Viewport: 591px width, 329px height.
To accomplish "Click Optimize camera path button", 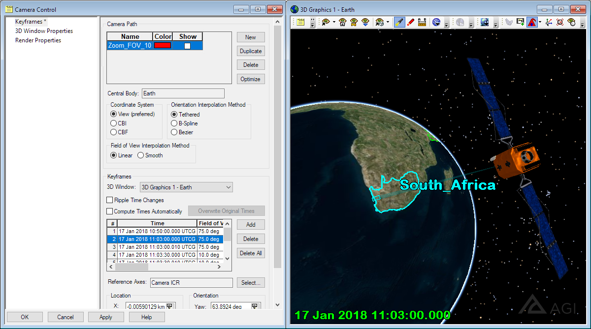I will (251, 79).
